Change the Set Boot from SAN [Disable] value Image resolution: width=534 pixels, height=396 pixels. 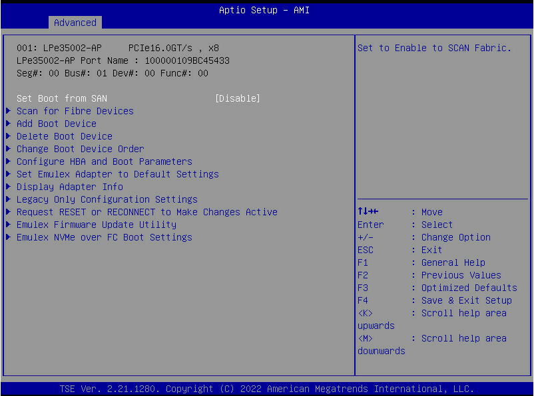tap(238, 98)
